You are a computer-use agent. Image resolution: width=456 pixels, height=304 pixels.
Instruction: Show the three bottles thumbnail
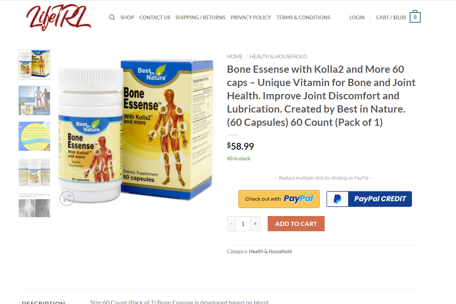(x=34, y=172)
